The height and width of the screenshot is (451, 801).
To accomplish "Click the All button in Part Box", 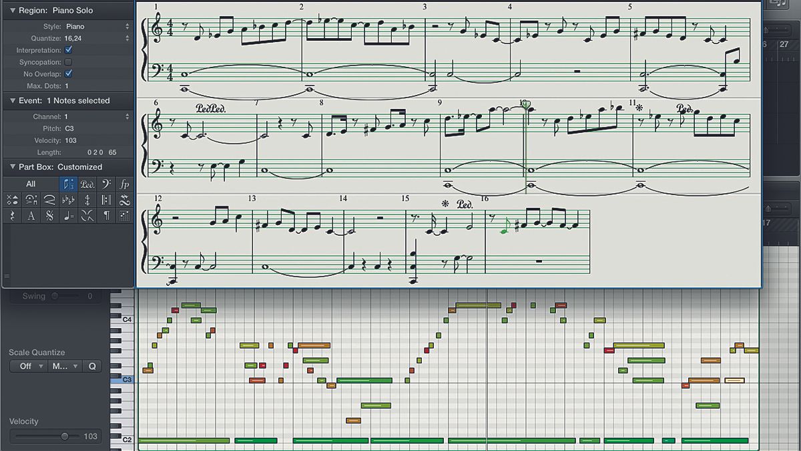I will pos(30,184).
